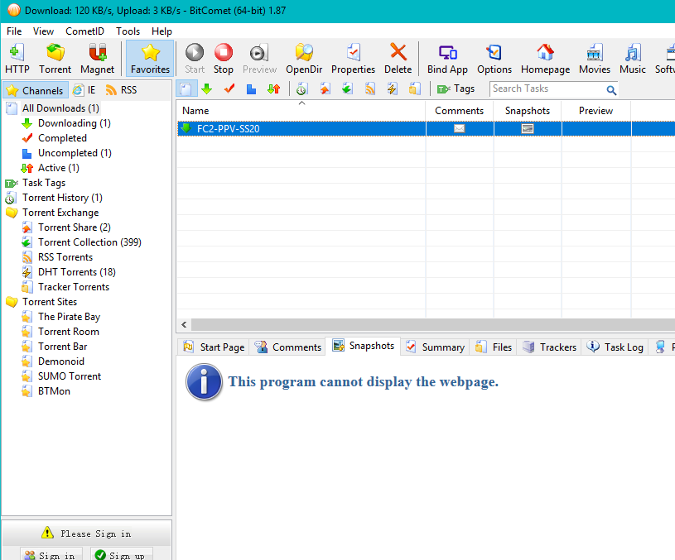Click the tracker torrents icon in the filter bar
This screenshot has width=675, height=560.
415,89
